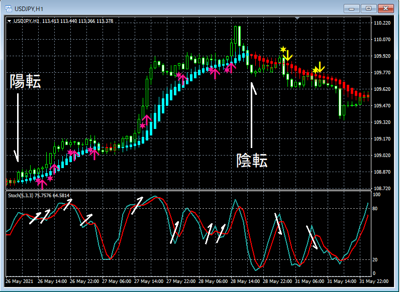Click the 108.870 price scale label
400x292 pixels.
(x=382, y=172)
